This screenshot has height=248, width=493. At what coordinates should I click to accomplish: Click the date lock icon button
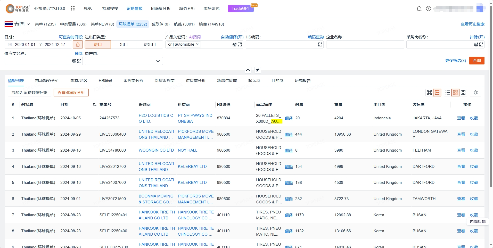click(78, 45)
